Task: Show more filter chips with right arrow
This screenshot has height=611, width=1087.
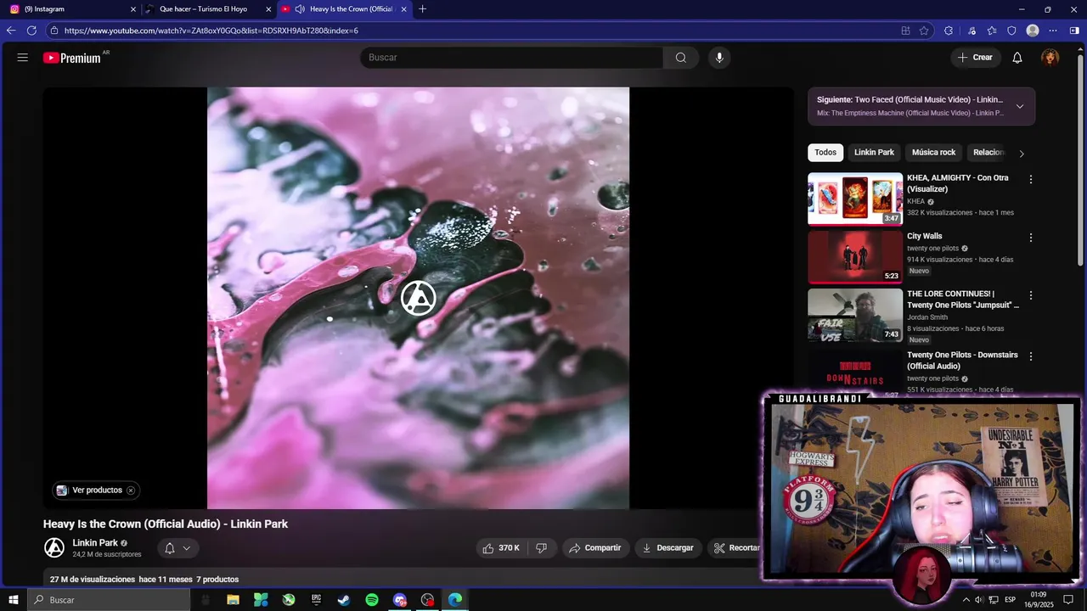Action: (x=1022, y=154)
